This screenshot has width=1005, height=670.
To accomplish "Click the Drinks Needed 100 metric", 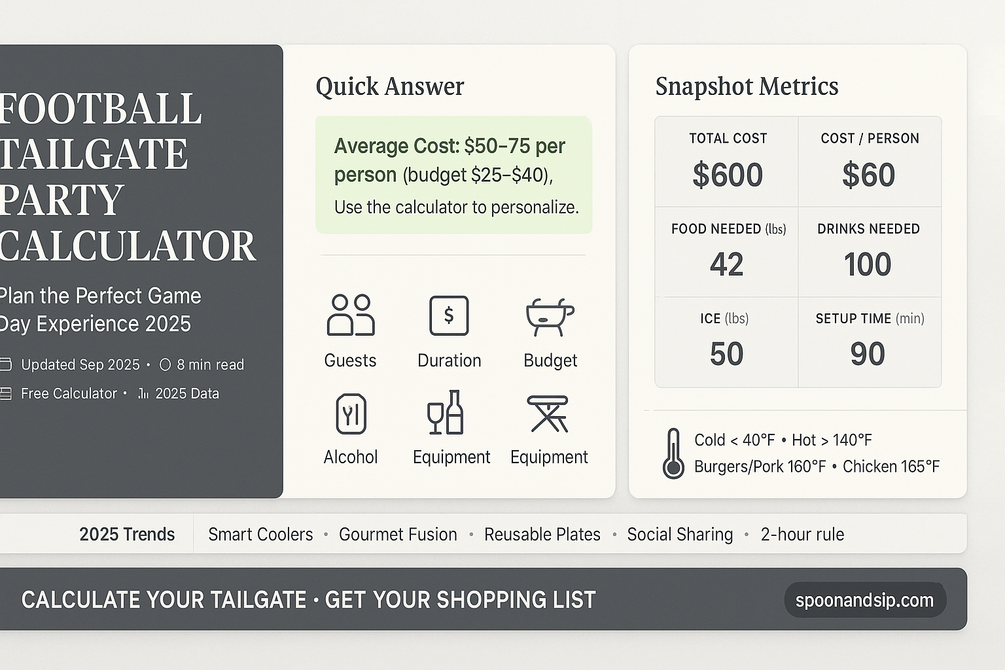I will 868,252.
